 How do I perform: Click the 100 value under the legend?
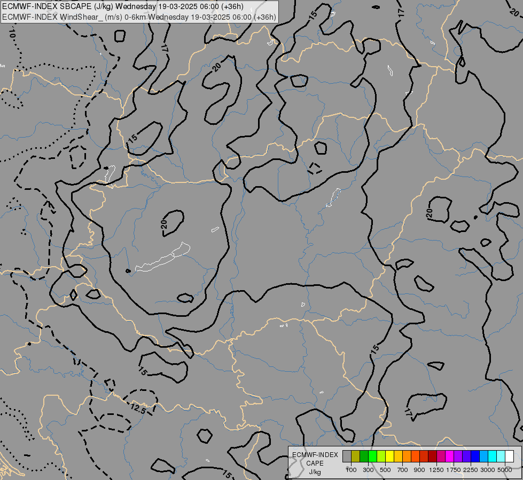pos(351,470)
